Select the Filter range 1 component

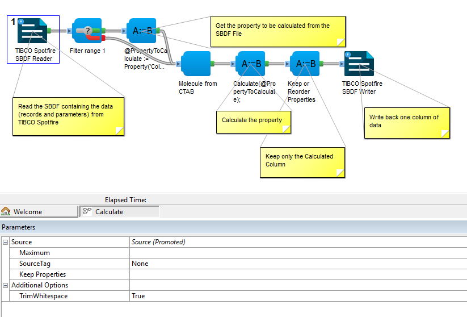tap(87, 31)
